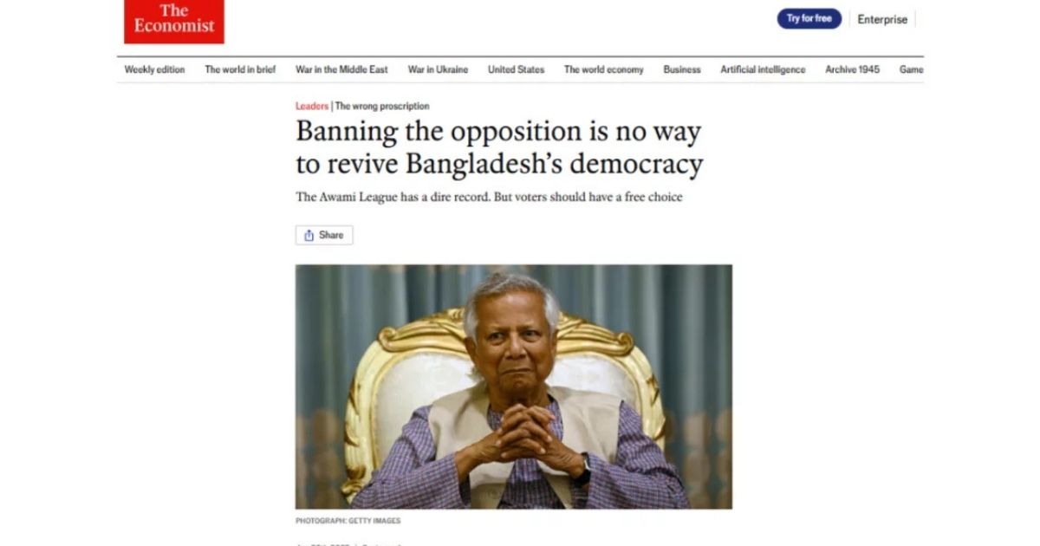Image resolution: width=1040 pixels, height=546 pixels.
Task: Open Artificial intelligence section
Action: pyautogui.click(x=763, y=69)
